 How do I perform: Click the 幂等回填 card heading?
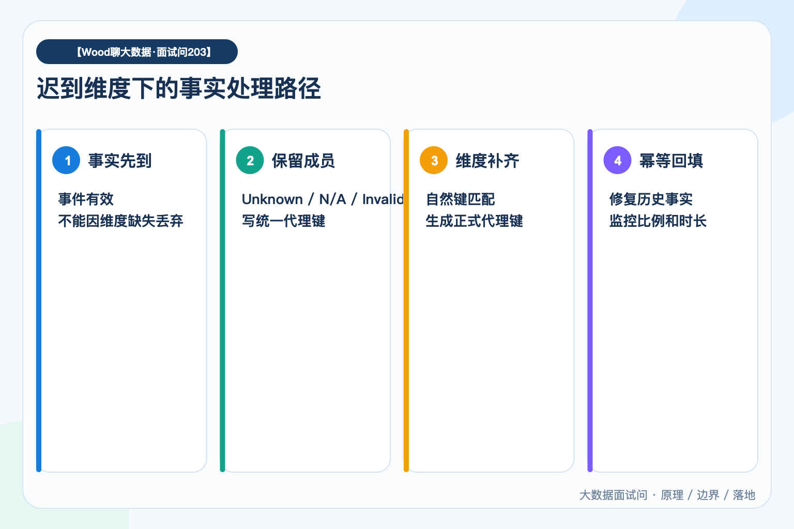(671, 161)
